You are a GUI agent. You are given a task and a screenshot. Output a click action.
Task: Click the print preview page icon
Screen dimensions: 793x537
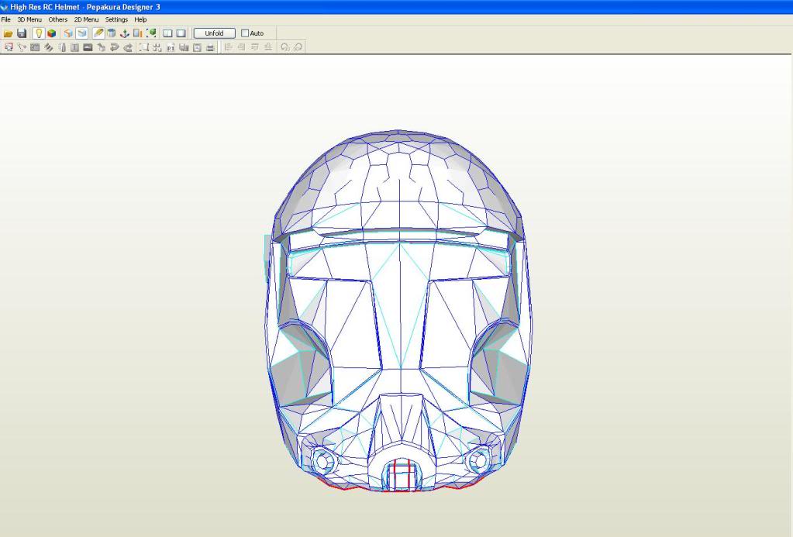[x=197, y=47]
